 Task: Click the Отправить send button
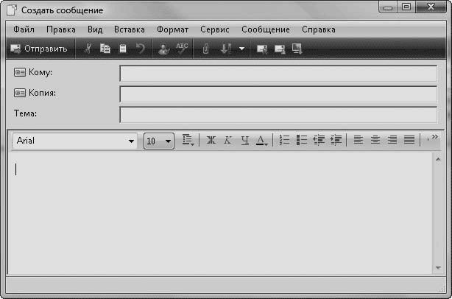(39, 49)
